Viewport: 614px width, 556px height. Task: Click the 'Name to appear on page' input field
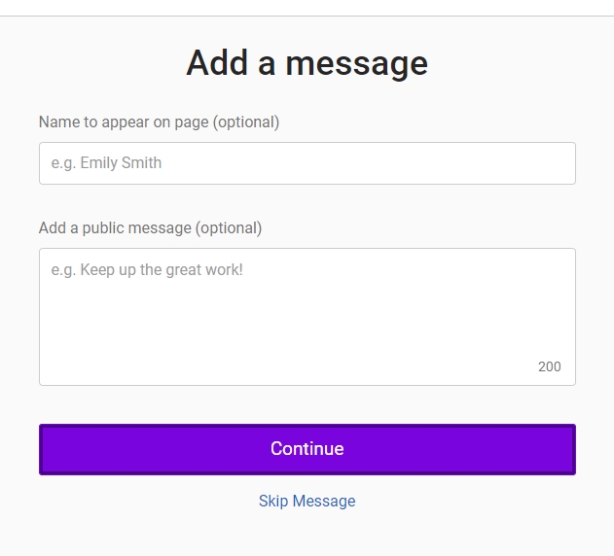pos(307,163)
